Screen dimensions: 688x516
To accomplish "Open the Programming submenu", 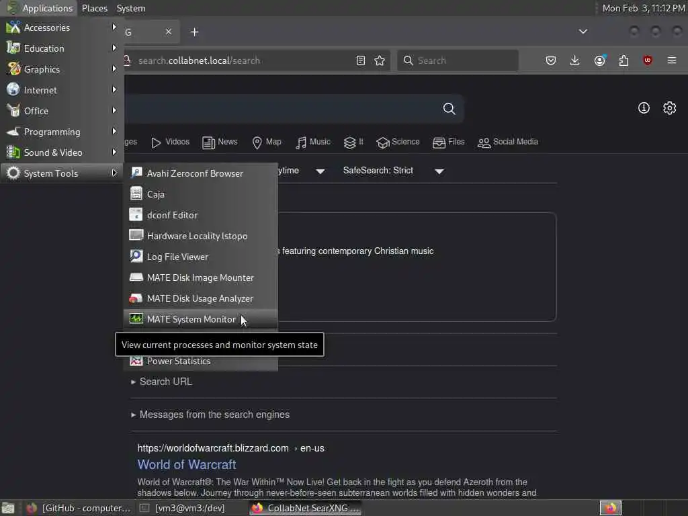I will (x=62, y=132).
